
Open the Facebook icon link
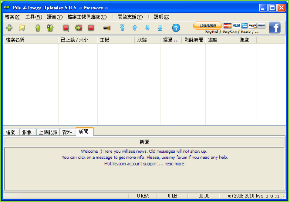pos(274,28)
